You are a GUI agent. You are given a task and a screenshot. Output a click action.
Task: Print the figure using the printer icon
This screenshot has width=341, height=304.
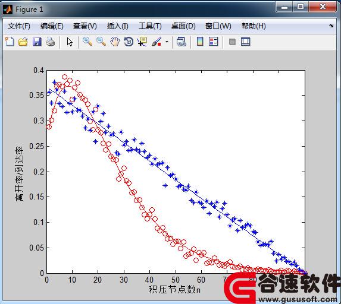click(51, 42)
